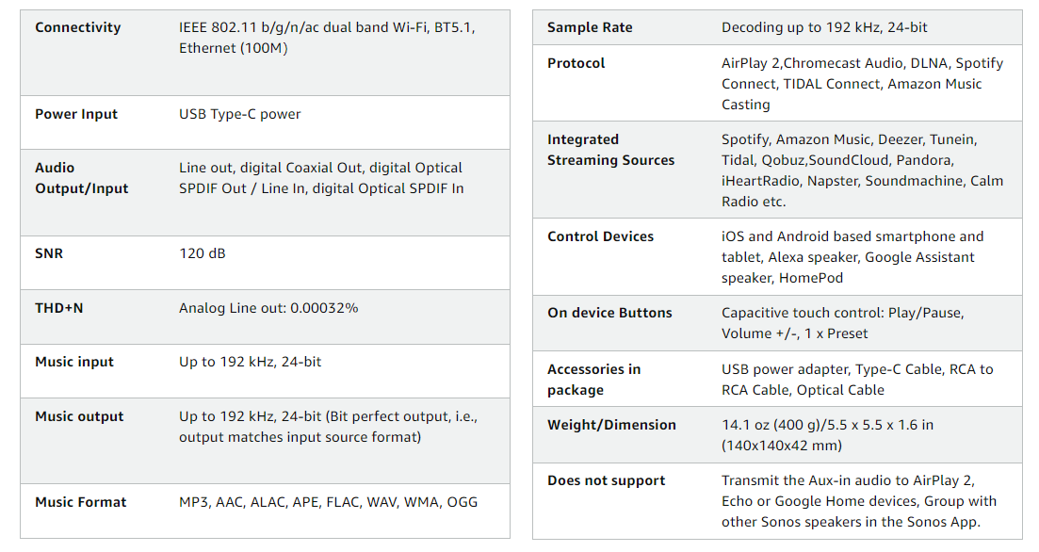
Task: Select the THD+N row label
Action: pyautogui.click(x=59, y=308)
